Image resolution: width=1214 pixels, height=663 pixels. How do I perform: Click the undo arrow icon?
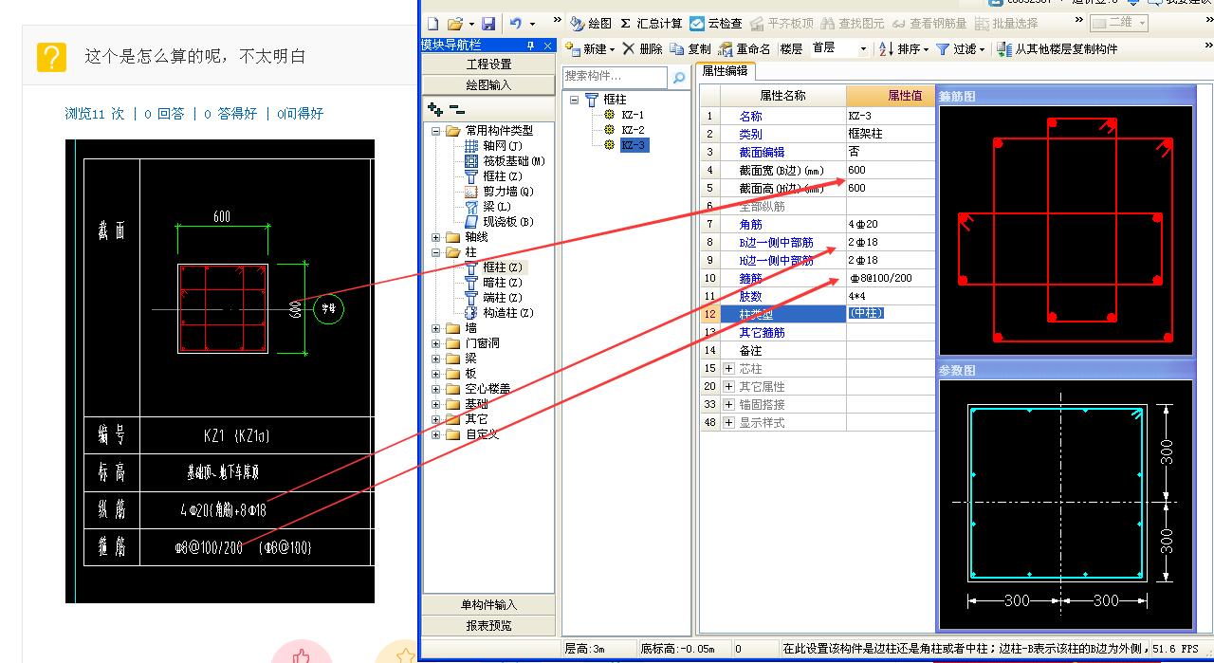515,23
